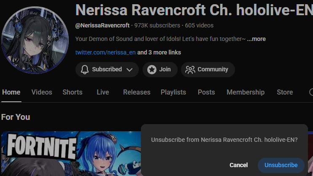
Task: Click the '605 videos' text
Action: point(199,26)
